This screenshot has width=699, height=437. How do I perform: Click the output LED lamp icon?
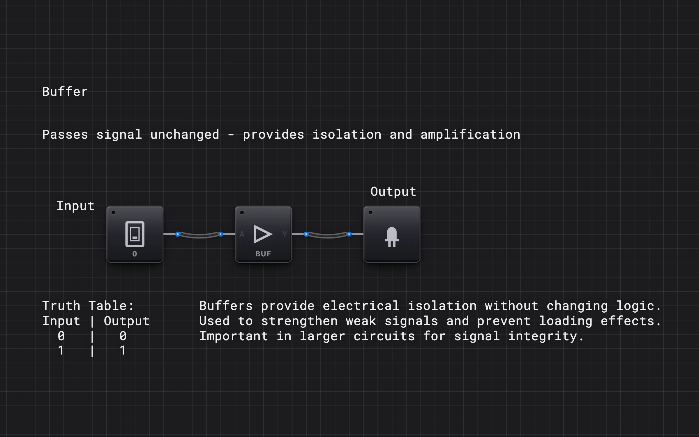coord(392,237)
